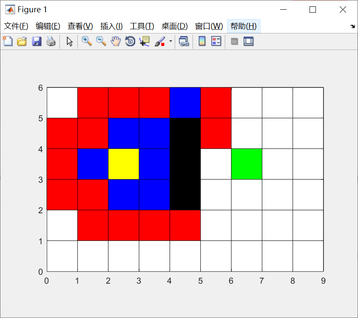Image resolution: width=358 pixels, height=318 pixels.
Task: Expand the Brush color dropdown arrow
Action: coord(170,41)
